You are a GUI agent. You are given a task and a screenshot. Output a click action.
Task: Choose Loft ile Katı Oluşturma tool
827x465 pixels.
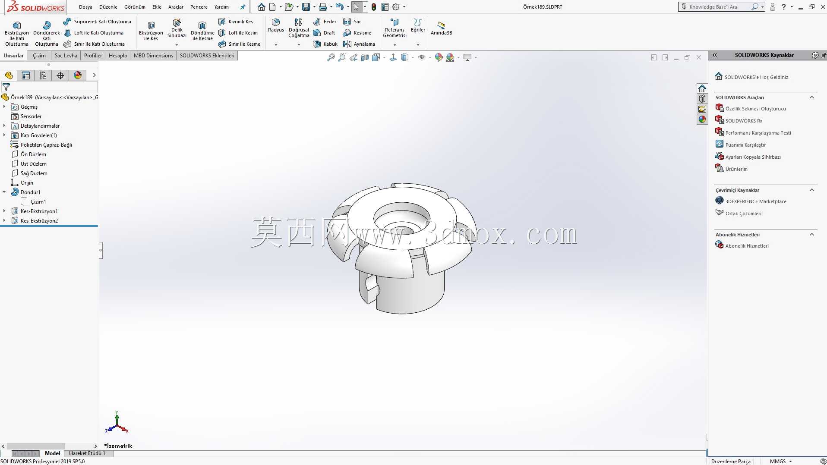94,33
